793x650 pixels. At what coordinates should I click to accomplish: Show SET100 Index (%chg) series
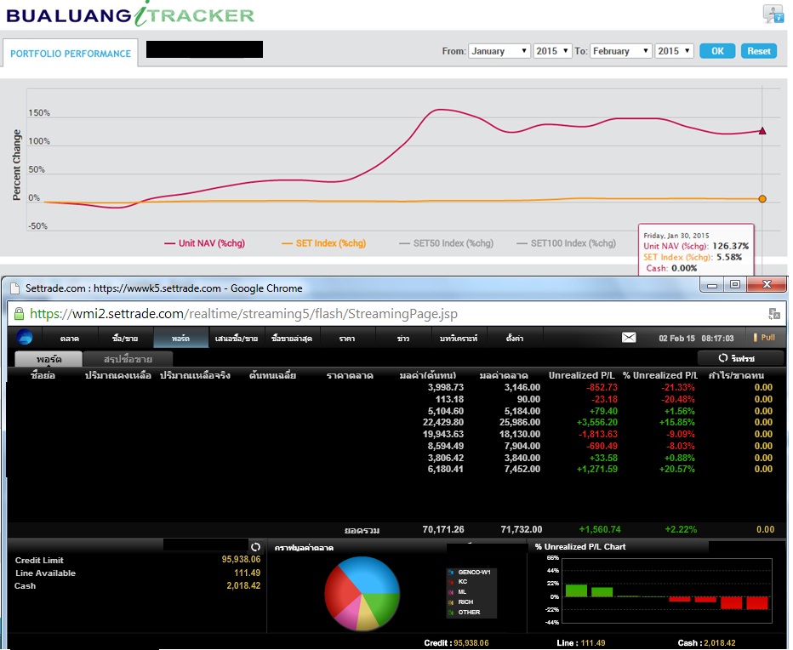(566, 243)
